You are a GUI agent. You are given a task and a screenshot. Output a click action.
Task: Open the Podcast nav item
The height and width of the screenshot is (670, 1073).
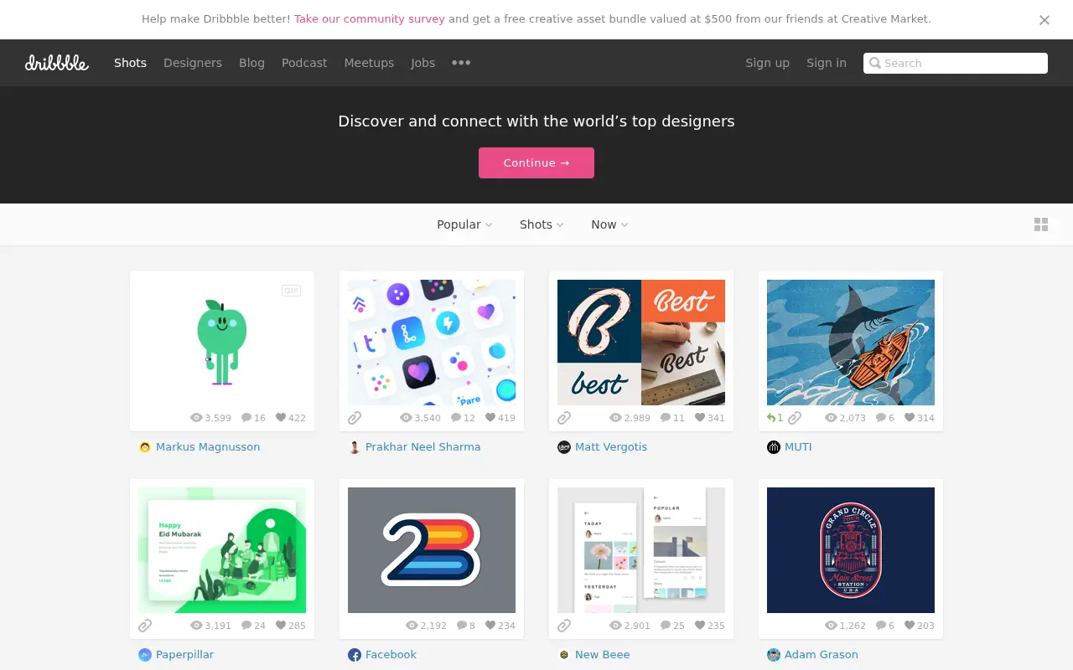[304, 63]
